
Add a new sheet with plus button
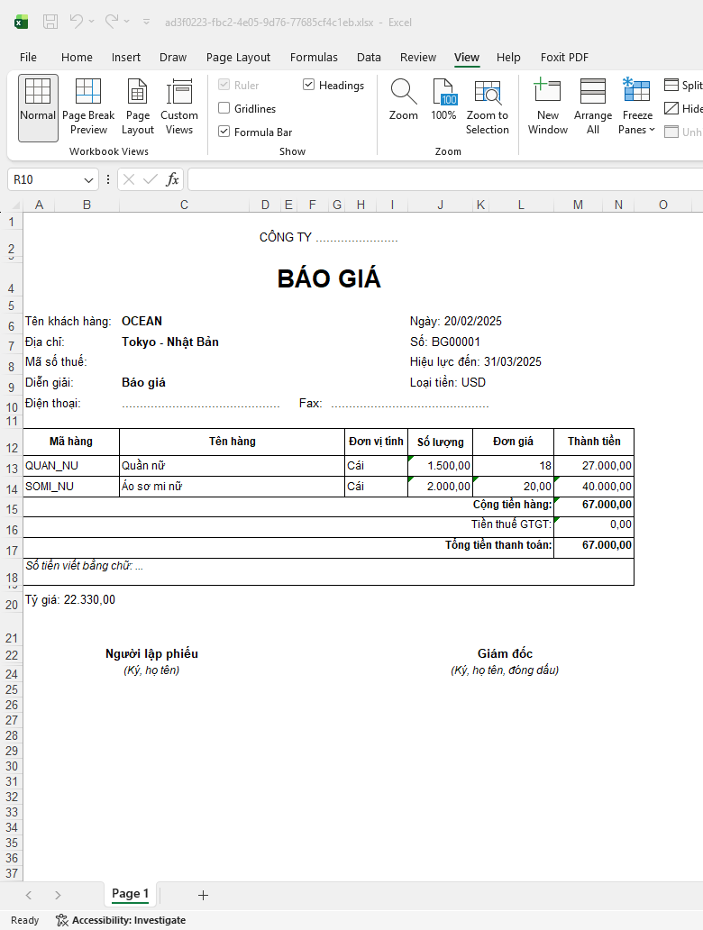pos(203,895)
